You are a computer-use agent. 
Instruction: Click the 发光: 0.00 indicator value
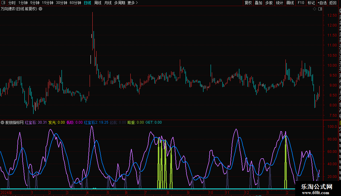tap(56, 122)
